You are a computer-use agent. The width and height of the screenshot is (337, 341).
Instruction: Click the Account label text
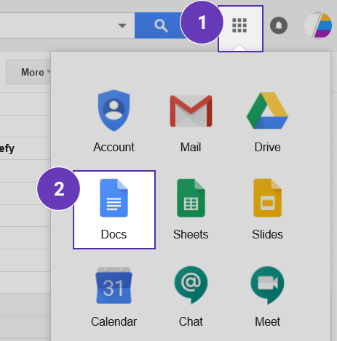pos(114,147)
